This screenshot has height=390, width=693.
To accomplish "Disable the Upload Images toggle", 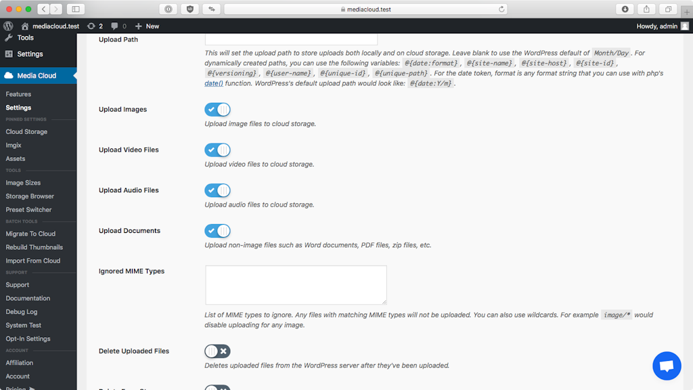I will click(x=218, y=110).
